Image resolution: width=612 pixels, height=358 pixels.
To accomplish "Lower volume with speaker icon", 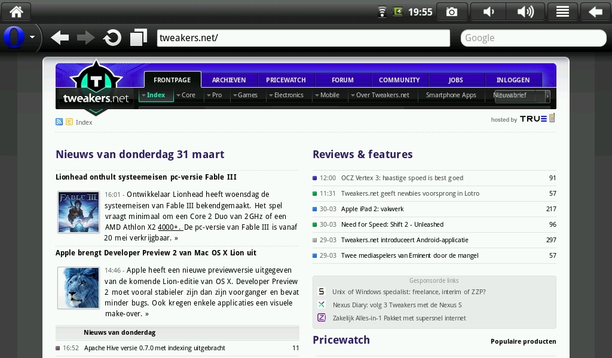I will [488, 12].
